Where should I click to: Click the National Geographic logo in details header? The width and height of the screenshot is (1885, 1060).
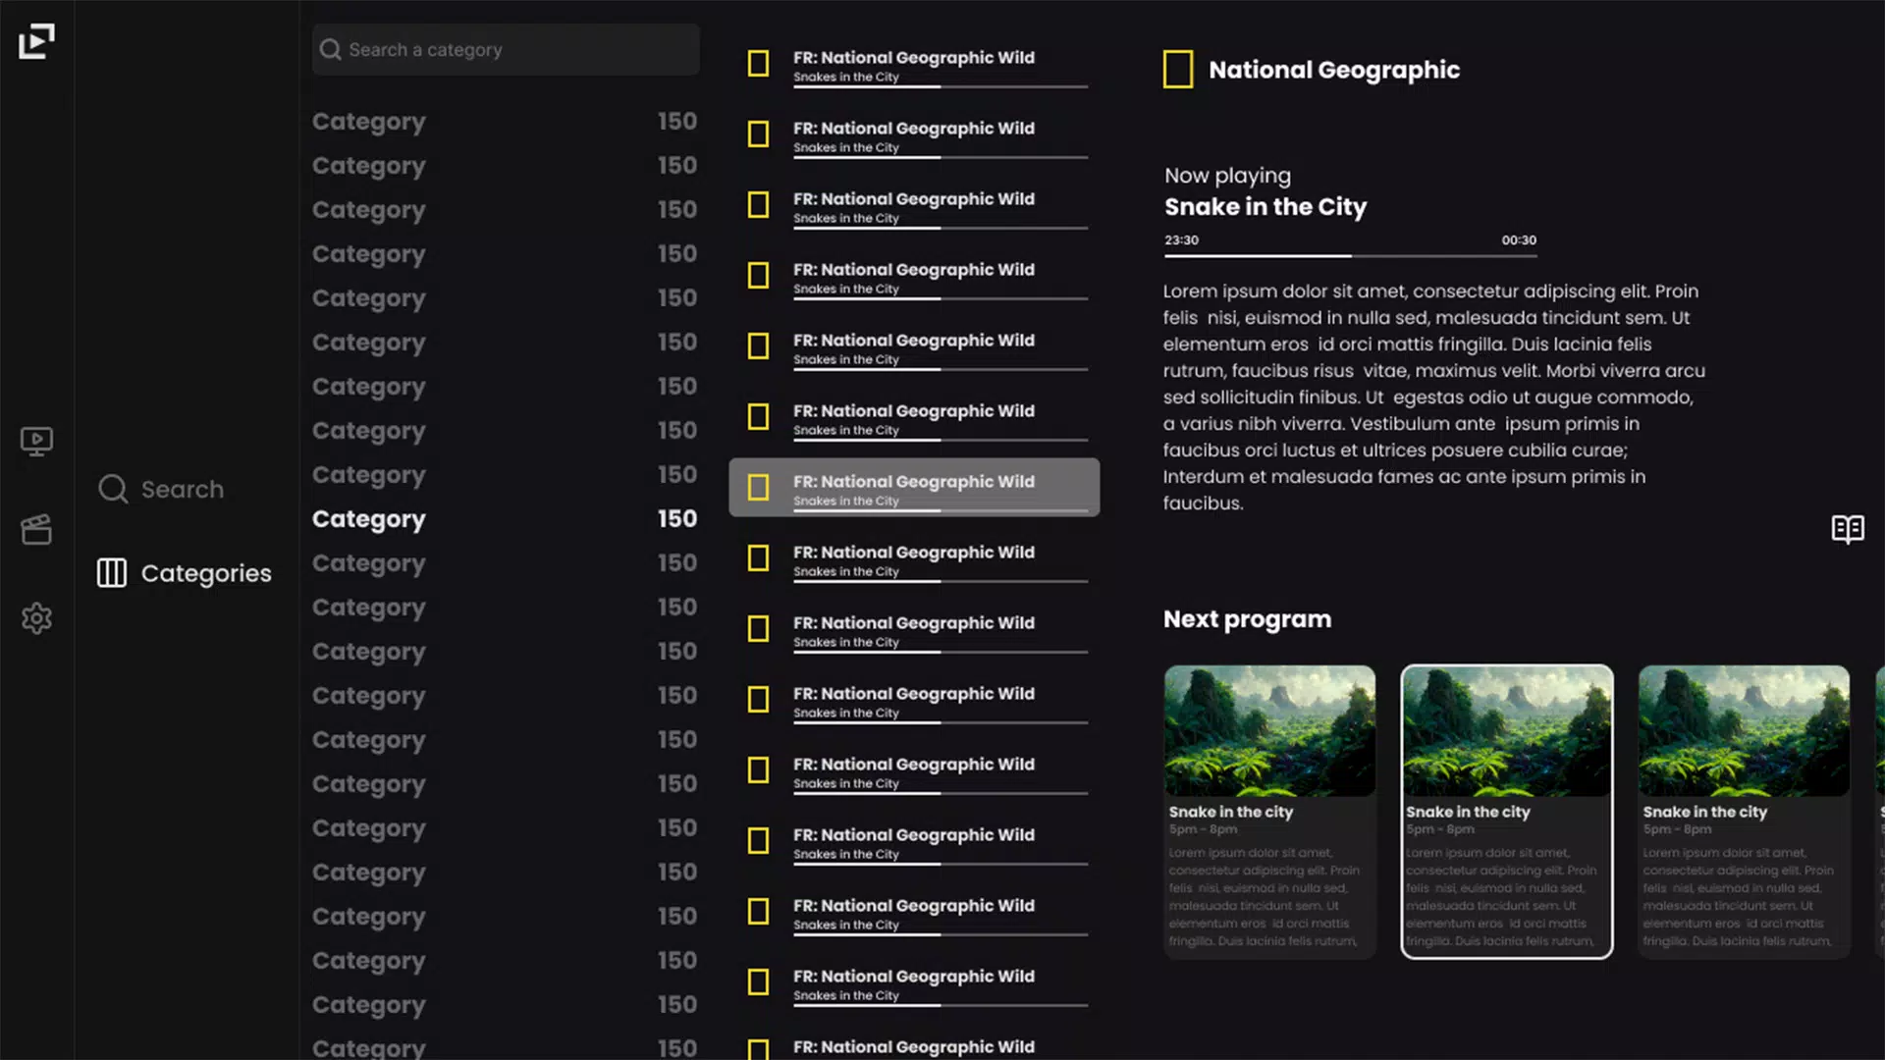[1178, 70]
